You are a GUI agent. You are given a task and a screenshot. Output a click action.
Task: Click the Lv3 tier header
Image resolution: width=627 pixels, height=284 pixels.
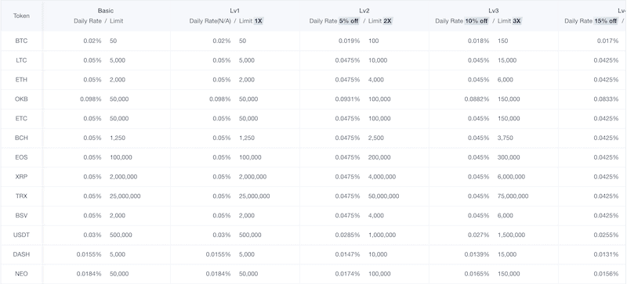[x=494, y=11]
